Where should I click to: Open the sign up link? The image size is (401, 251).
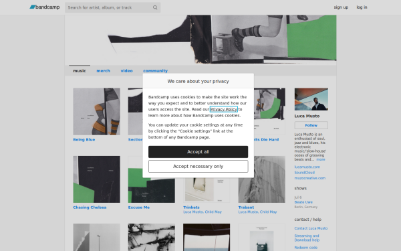click(341, 7)
